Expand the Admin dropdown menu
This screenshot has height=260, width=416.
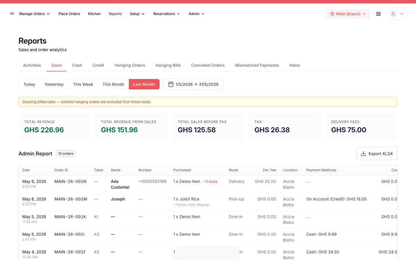[196, 14]
